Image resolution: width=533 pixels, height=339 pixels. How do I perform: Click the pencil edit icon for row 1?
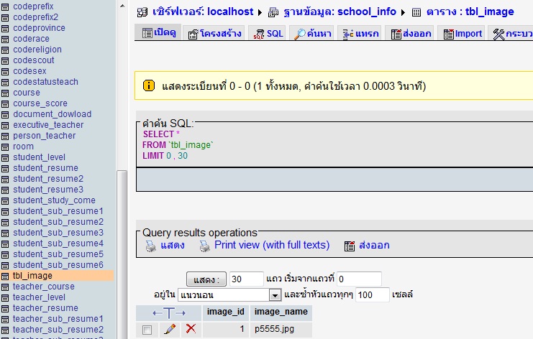(x=170, y=329)
